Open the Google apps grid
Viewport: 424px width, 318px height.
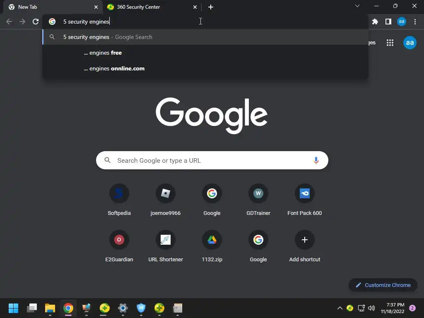click(390, 43)
